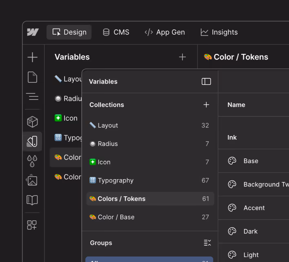Viewport: 289px width, 262px height.
Task: Click the Webflow logo icon
Action: click(33, 32)
